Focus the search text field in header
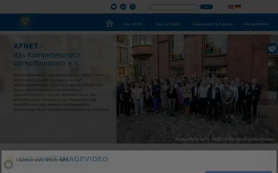 174,7
